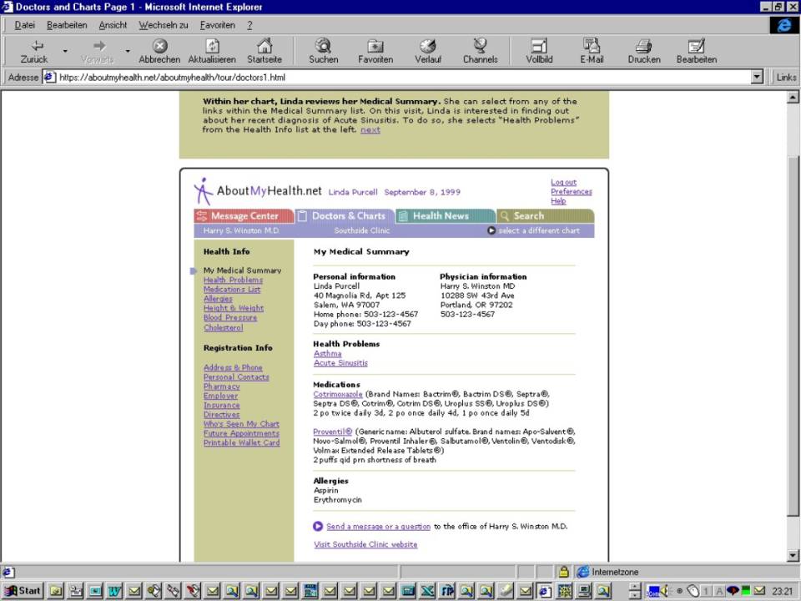This screenshot has width=801, height=601.
Task: Click the Windows Start button
Action: 23,591
